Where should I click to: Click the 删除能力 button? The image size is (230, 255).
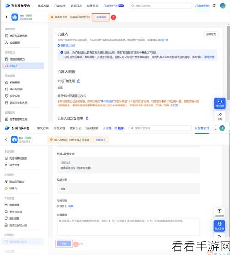(x=211, y=34)
